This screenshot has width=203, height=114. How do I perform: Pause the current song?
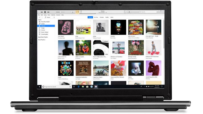click(x=45, y=12)
